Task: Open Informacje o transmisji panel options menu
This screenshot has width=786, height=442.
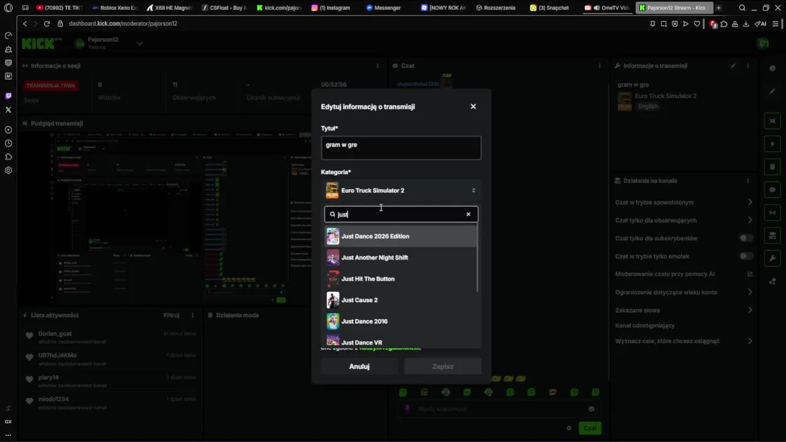Action: (747, 66)
